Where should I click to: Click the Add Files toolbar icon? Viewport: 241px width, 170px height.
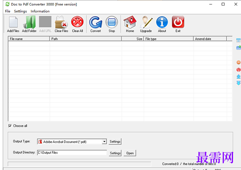click(13, 22)
